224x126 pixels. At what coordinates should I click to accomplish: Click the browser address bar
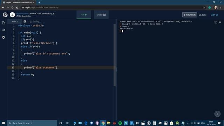[x=111, y=8]
